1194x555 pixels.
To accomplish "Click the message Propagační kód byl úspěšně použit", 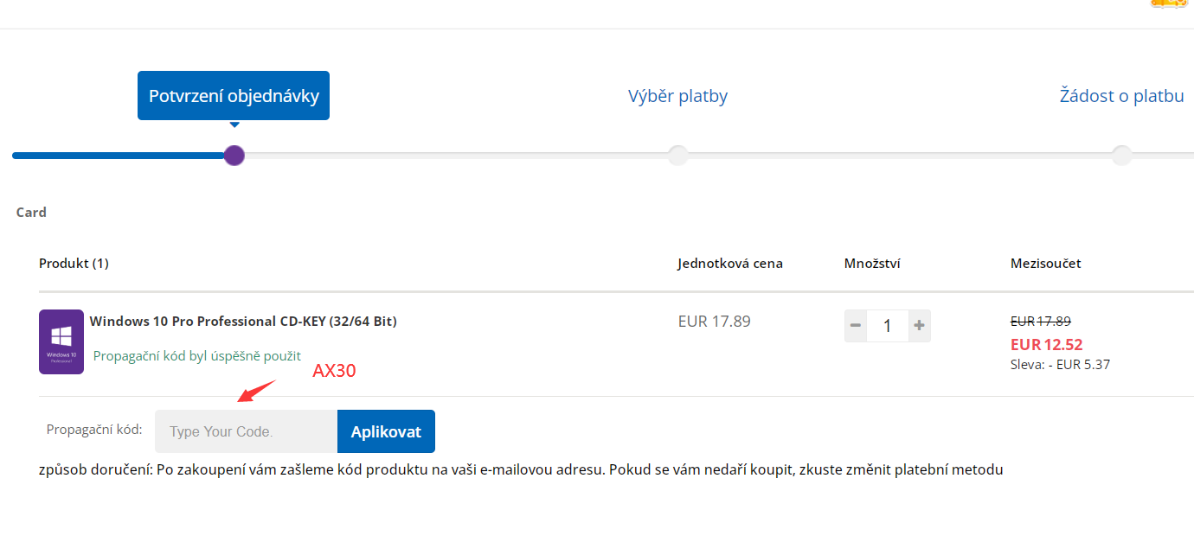I will pyautogui.click(x=197, y=356).
